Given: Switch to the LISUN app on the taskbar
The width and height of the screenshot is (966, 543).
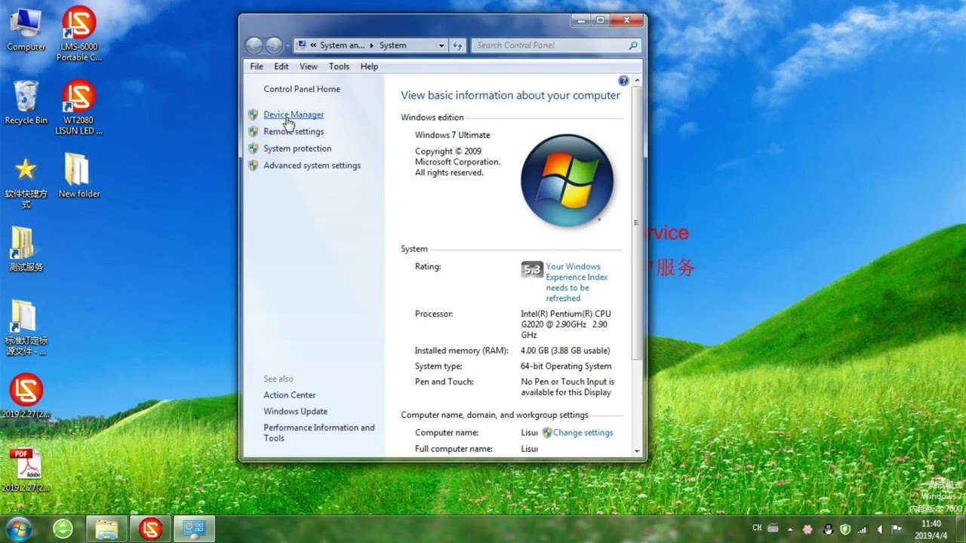Looking at the screenshot, I should tap(150, 529).
